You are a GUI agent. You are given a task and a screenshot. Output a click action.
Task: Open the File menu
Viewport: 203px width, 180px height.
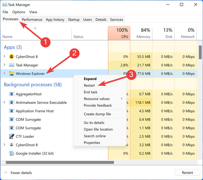point(5,12)
